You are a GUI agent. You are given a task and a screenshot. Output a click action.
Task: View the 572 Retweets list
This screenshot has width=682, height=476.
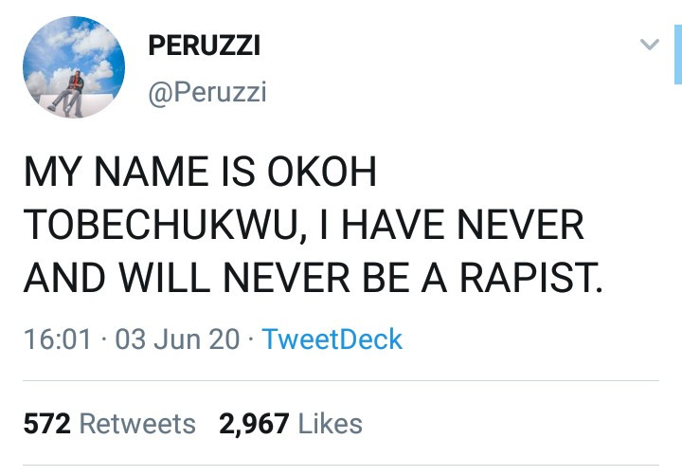pos(109,424)
